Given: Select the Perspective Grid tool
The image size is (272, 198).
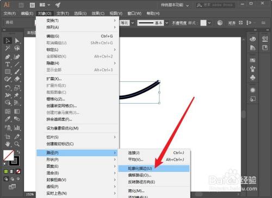Looking at the screenshot, I should [17, 103].
